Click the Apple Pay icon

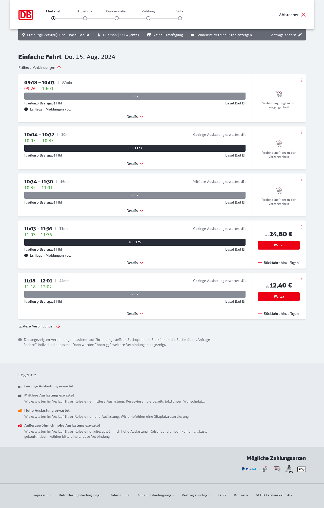pos(301,469)
